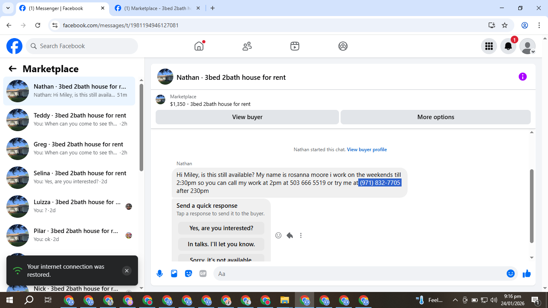Show hidden system tray icons

[x=455, y=300]
